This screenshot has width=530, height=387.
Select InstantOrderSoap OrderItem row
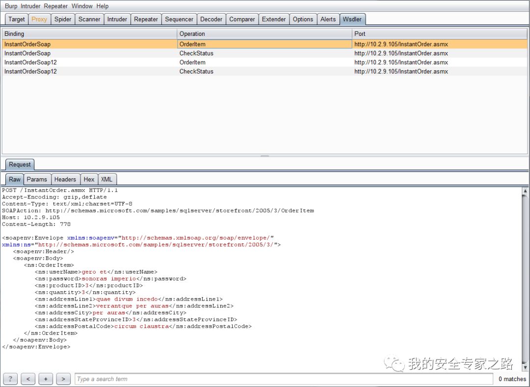click(x=265, y=44)
